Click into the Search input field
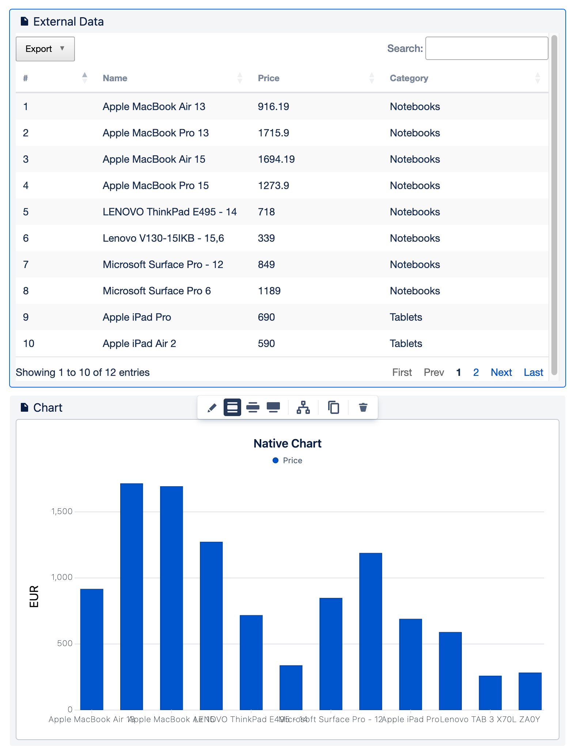The image size is (581, 751). [486, 48]
